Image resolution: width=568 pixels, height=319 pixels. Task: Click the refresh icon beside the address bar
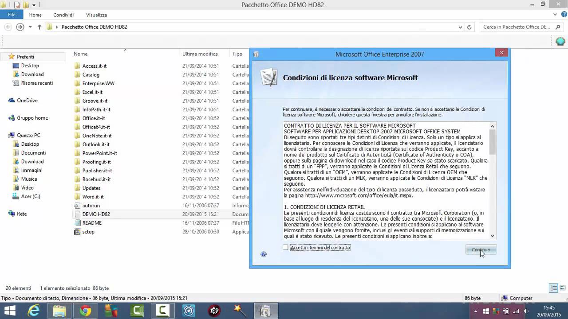coord(469,27)
